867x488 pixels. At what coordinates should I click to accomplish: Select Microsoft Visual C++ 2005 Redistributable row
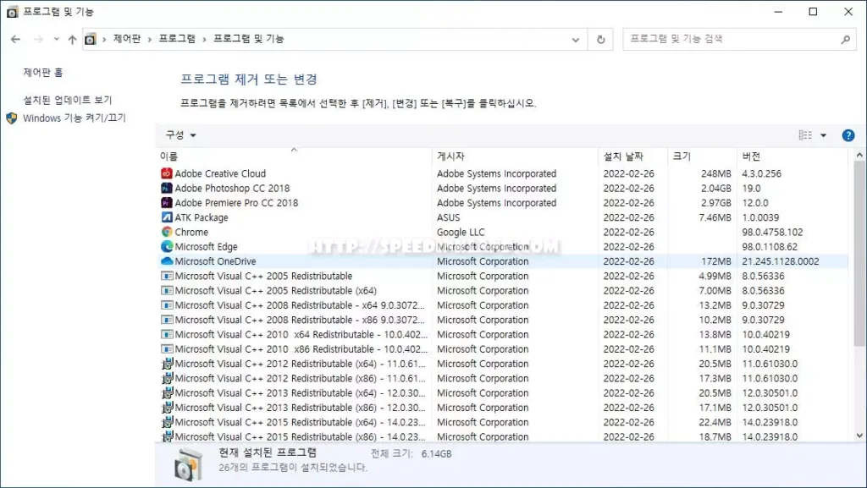click(x=503, y=276)
